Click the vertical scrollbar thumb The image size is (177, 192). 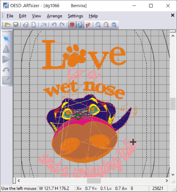(x=173, y=104)
